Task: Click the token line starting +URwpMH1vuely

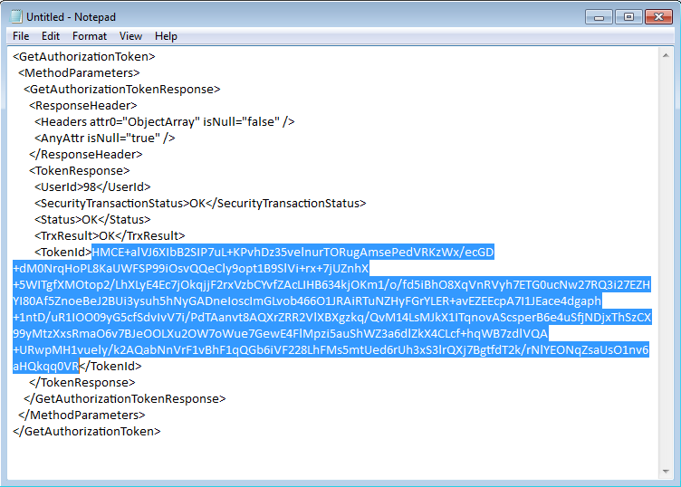Action: tap(331, 349)
